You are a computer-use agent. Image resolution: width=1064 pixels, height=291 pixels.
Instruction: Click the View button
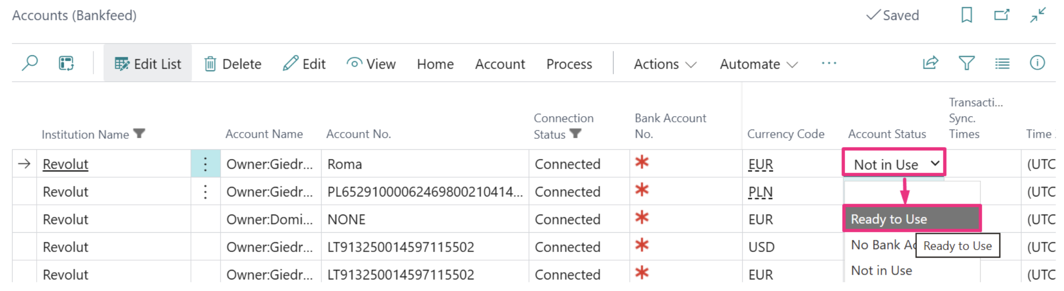point(371,64)
